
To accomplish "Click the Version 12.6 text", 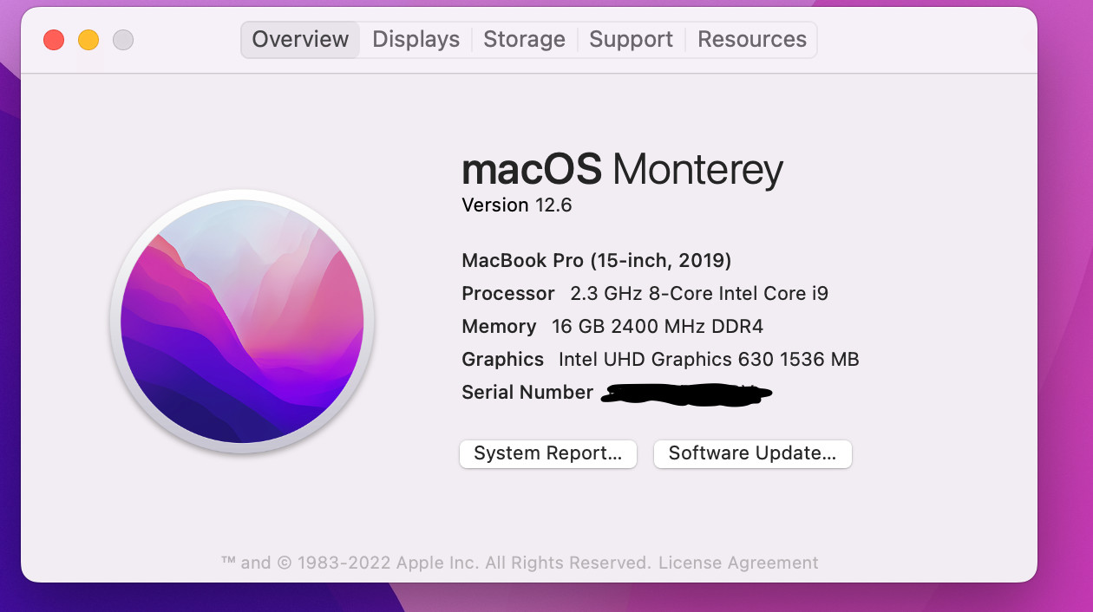I will coord(516,205).
